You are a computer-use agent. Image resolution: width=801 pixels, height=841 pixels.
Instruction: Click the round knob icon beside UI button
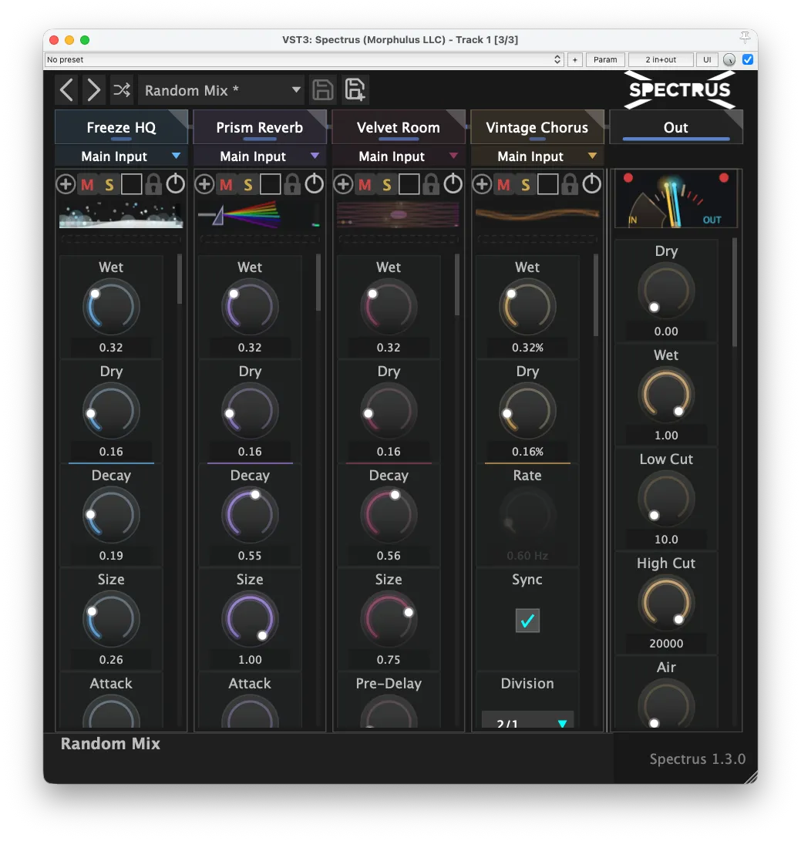pyautogui.click(x=729, y=59)
